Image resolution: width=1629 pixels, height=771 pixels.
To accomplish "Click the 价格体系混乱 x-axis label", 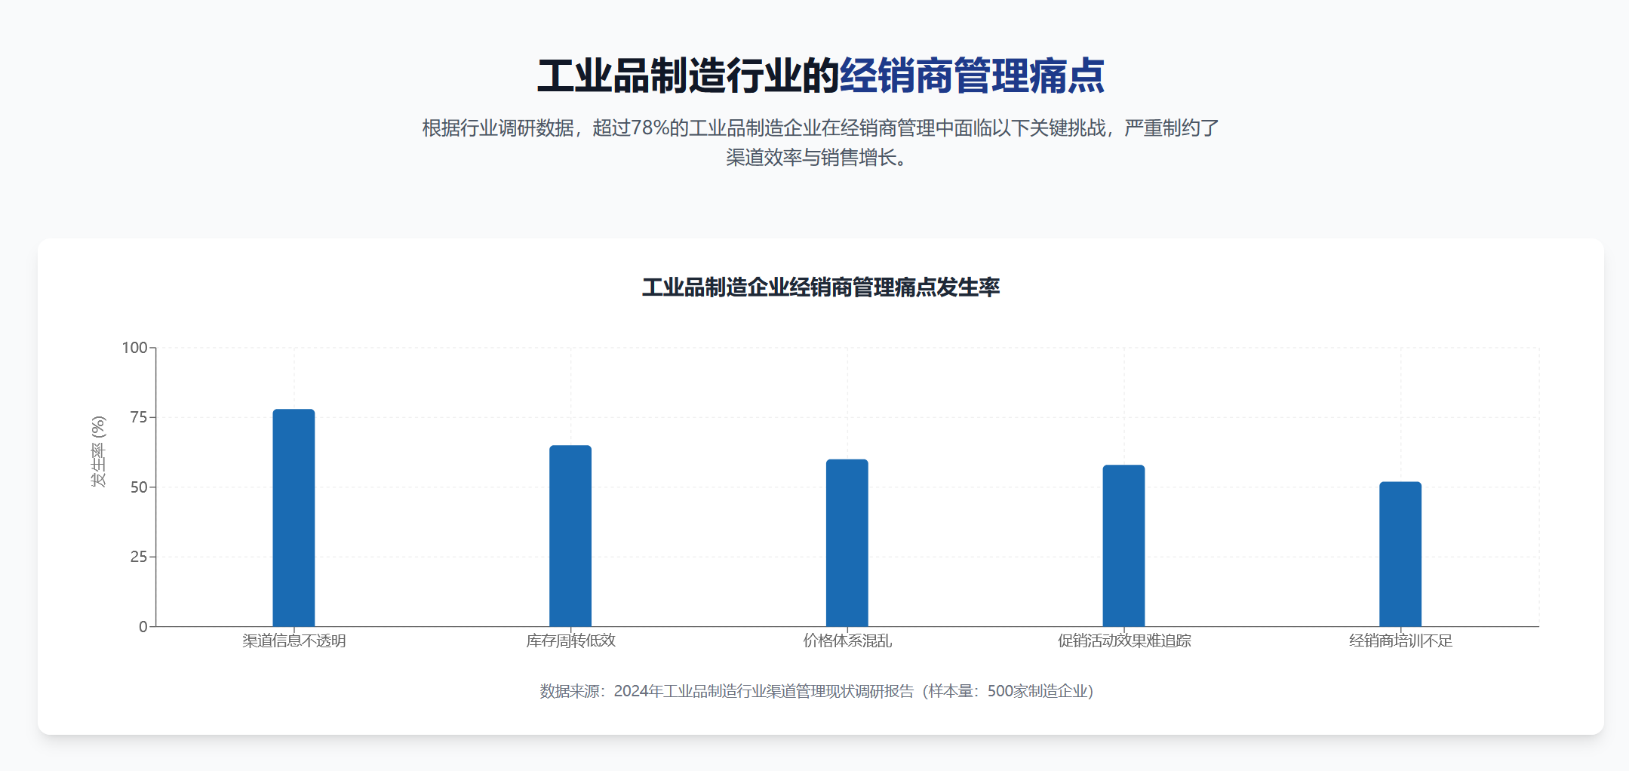I will pyautogui.click(x=847, y=641).
